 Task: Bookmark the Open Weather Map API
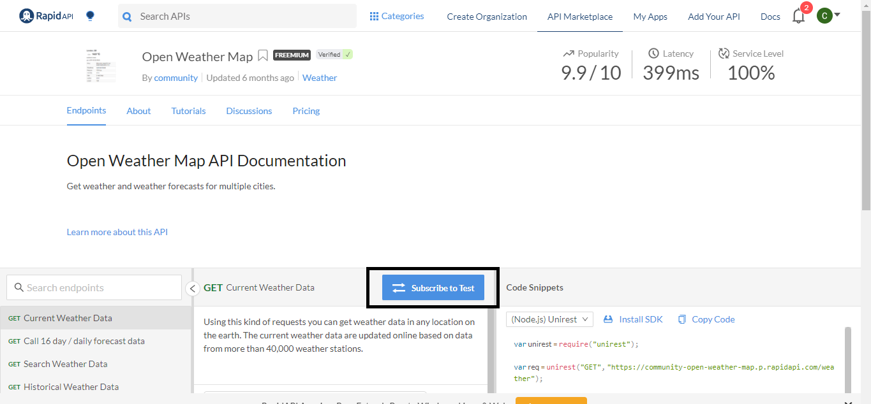[x=262, y=56]
